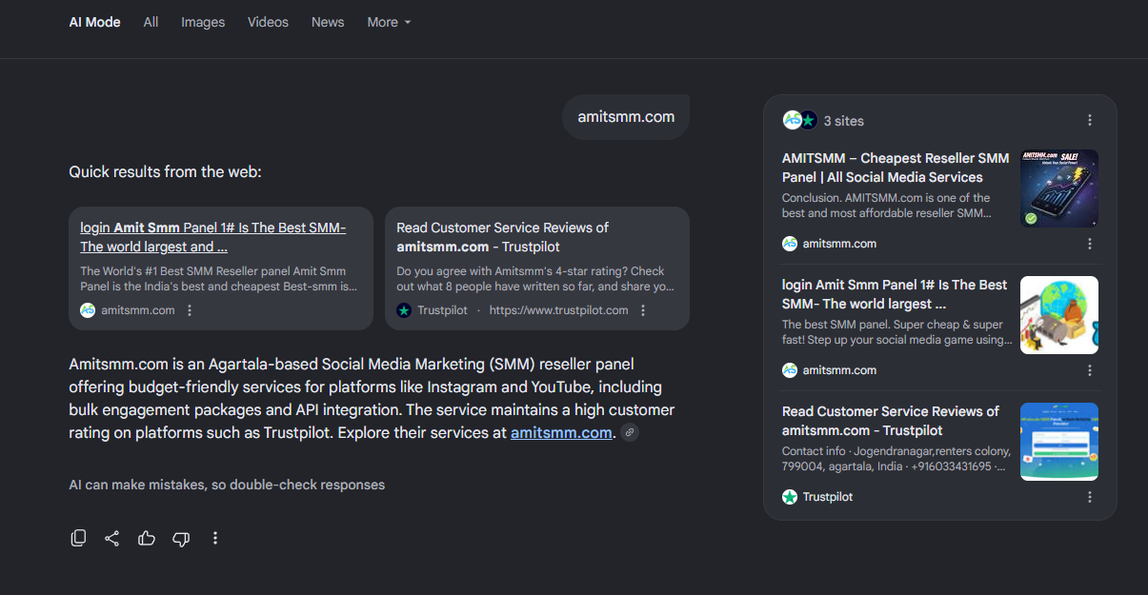Click the Trustpilot star favicon in quick results
The height and width of the screenshot is (595, 1148).
click(404, 310)
